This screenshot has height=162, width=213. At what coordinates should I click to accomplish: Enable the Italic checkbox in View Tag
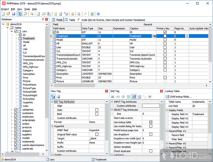click(x=97, y=110)
